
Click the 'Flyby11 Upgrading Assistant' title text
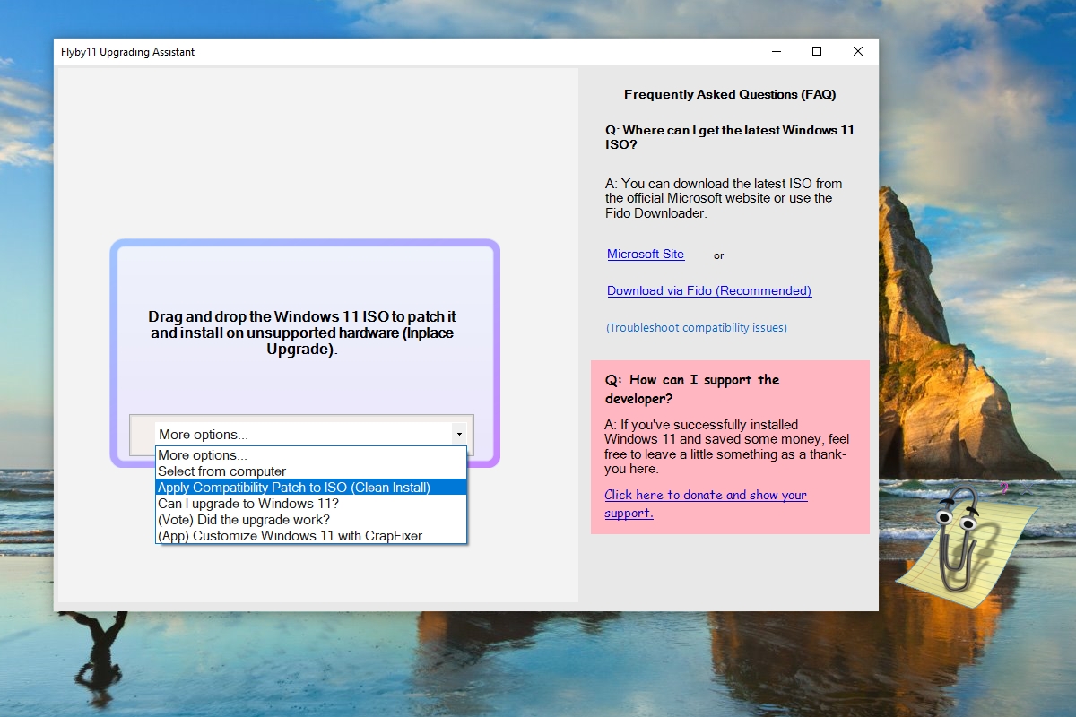127,52
